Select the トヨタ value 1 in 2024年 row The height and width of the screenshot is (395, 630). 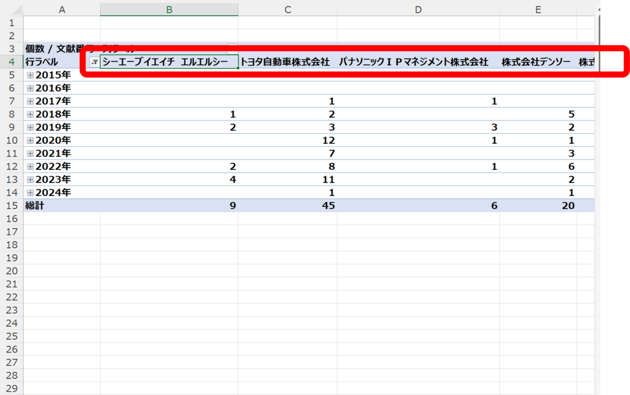pos(288,193)
